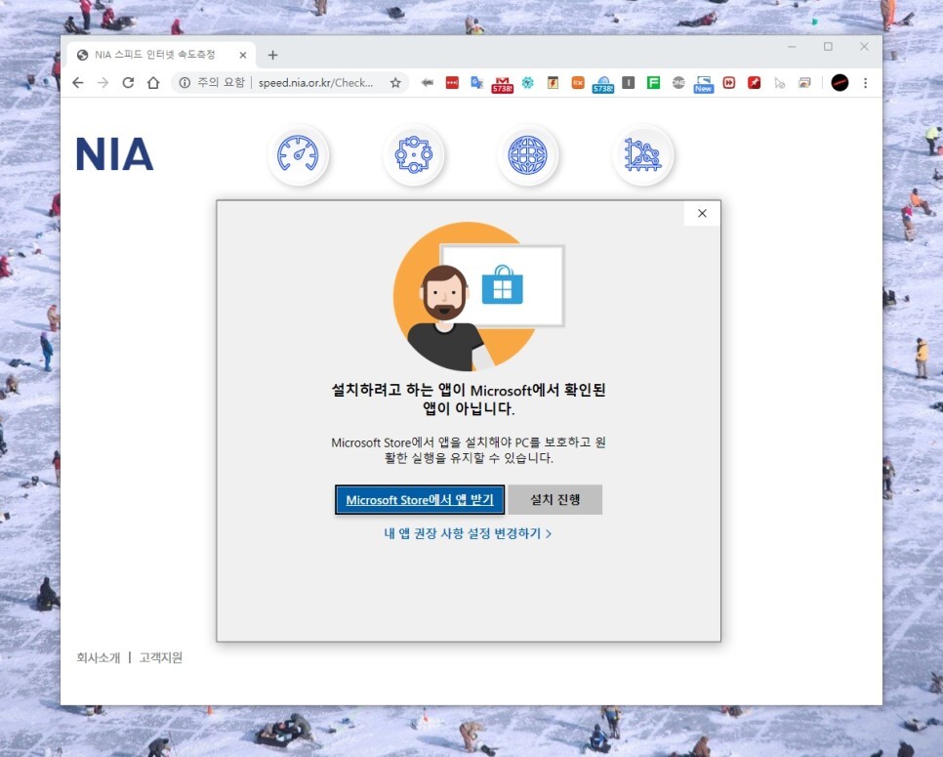943x757 pixels.
Task: Click the orange EX extension icon
Action: [x=578, y=83]
